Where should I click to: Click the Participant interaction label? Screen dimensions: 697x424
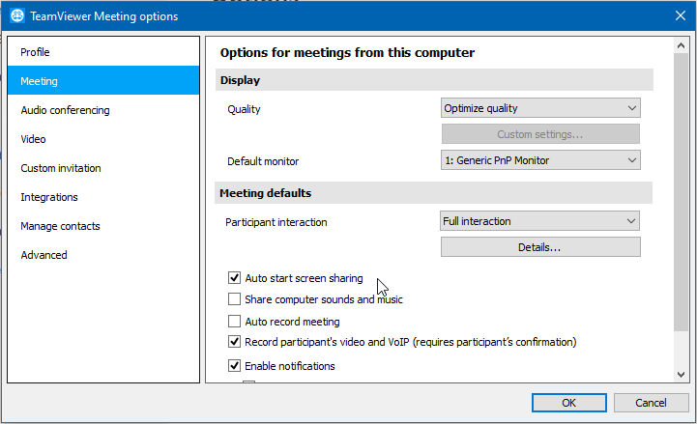[x=276, y=222]
